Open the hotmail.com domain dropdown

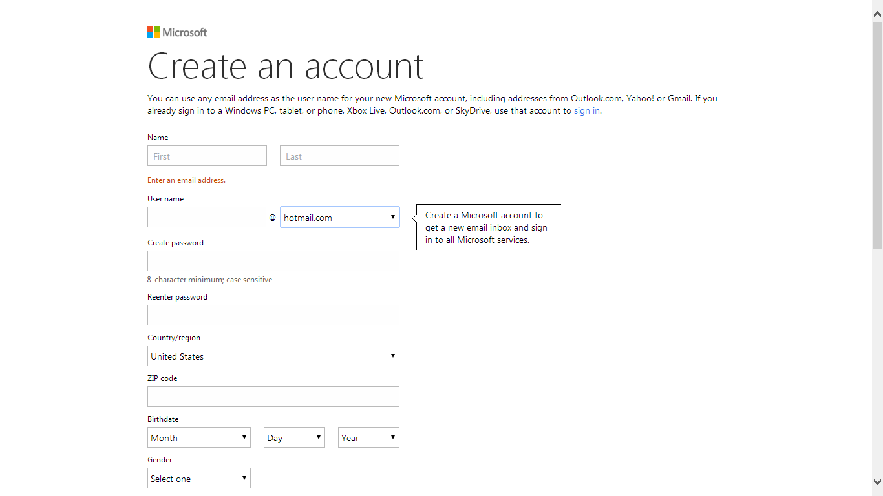pos(339,217)
